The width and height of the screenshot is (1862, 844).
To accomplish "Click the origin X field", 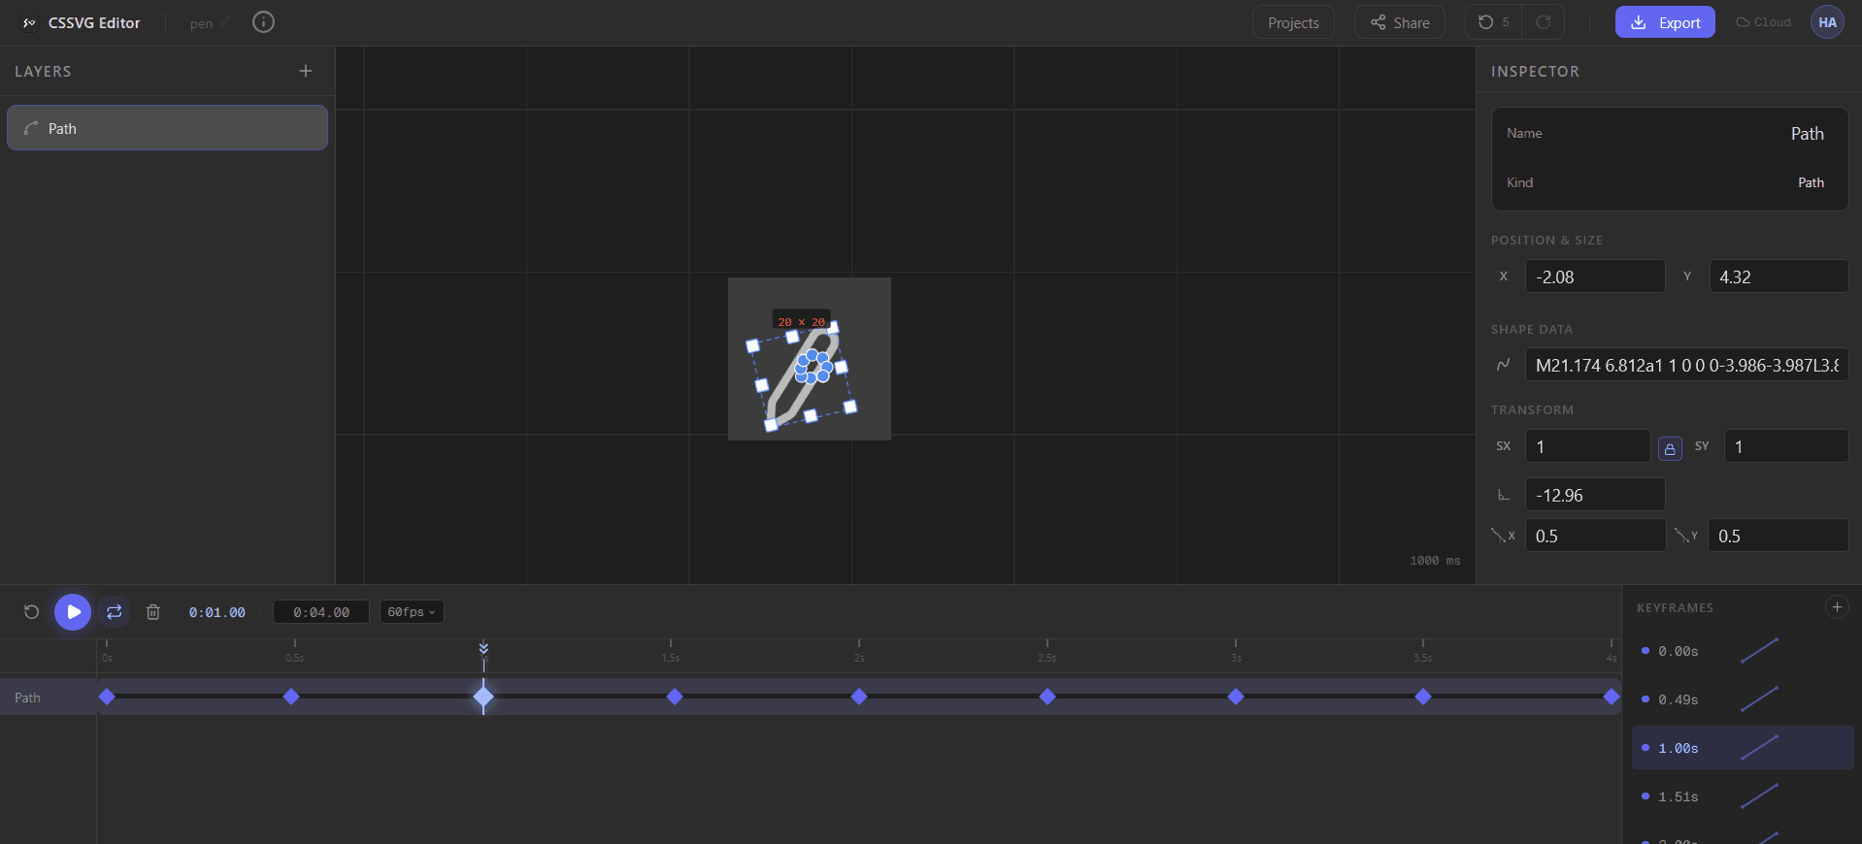I will click(x=1595, y=536).
